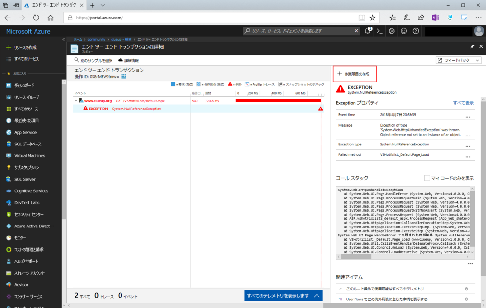
Task: Open browser tab list dropdown arrow
Action: pyautogui.click(x=103, y=5)
